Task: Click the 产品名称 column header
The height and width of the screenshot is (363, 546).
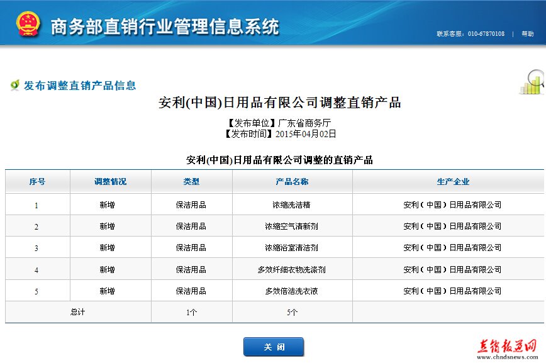Action: [x=292, y=181]
